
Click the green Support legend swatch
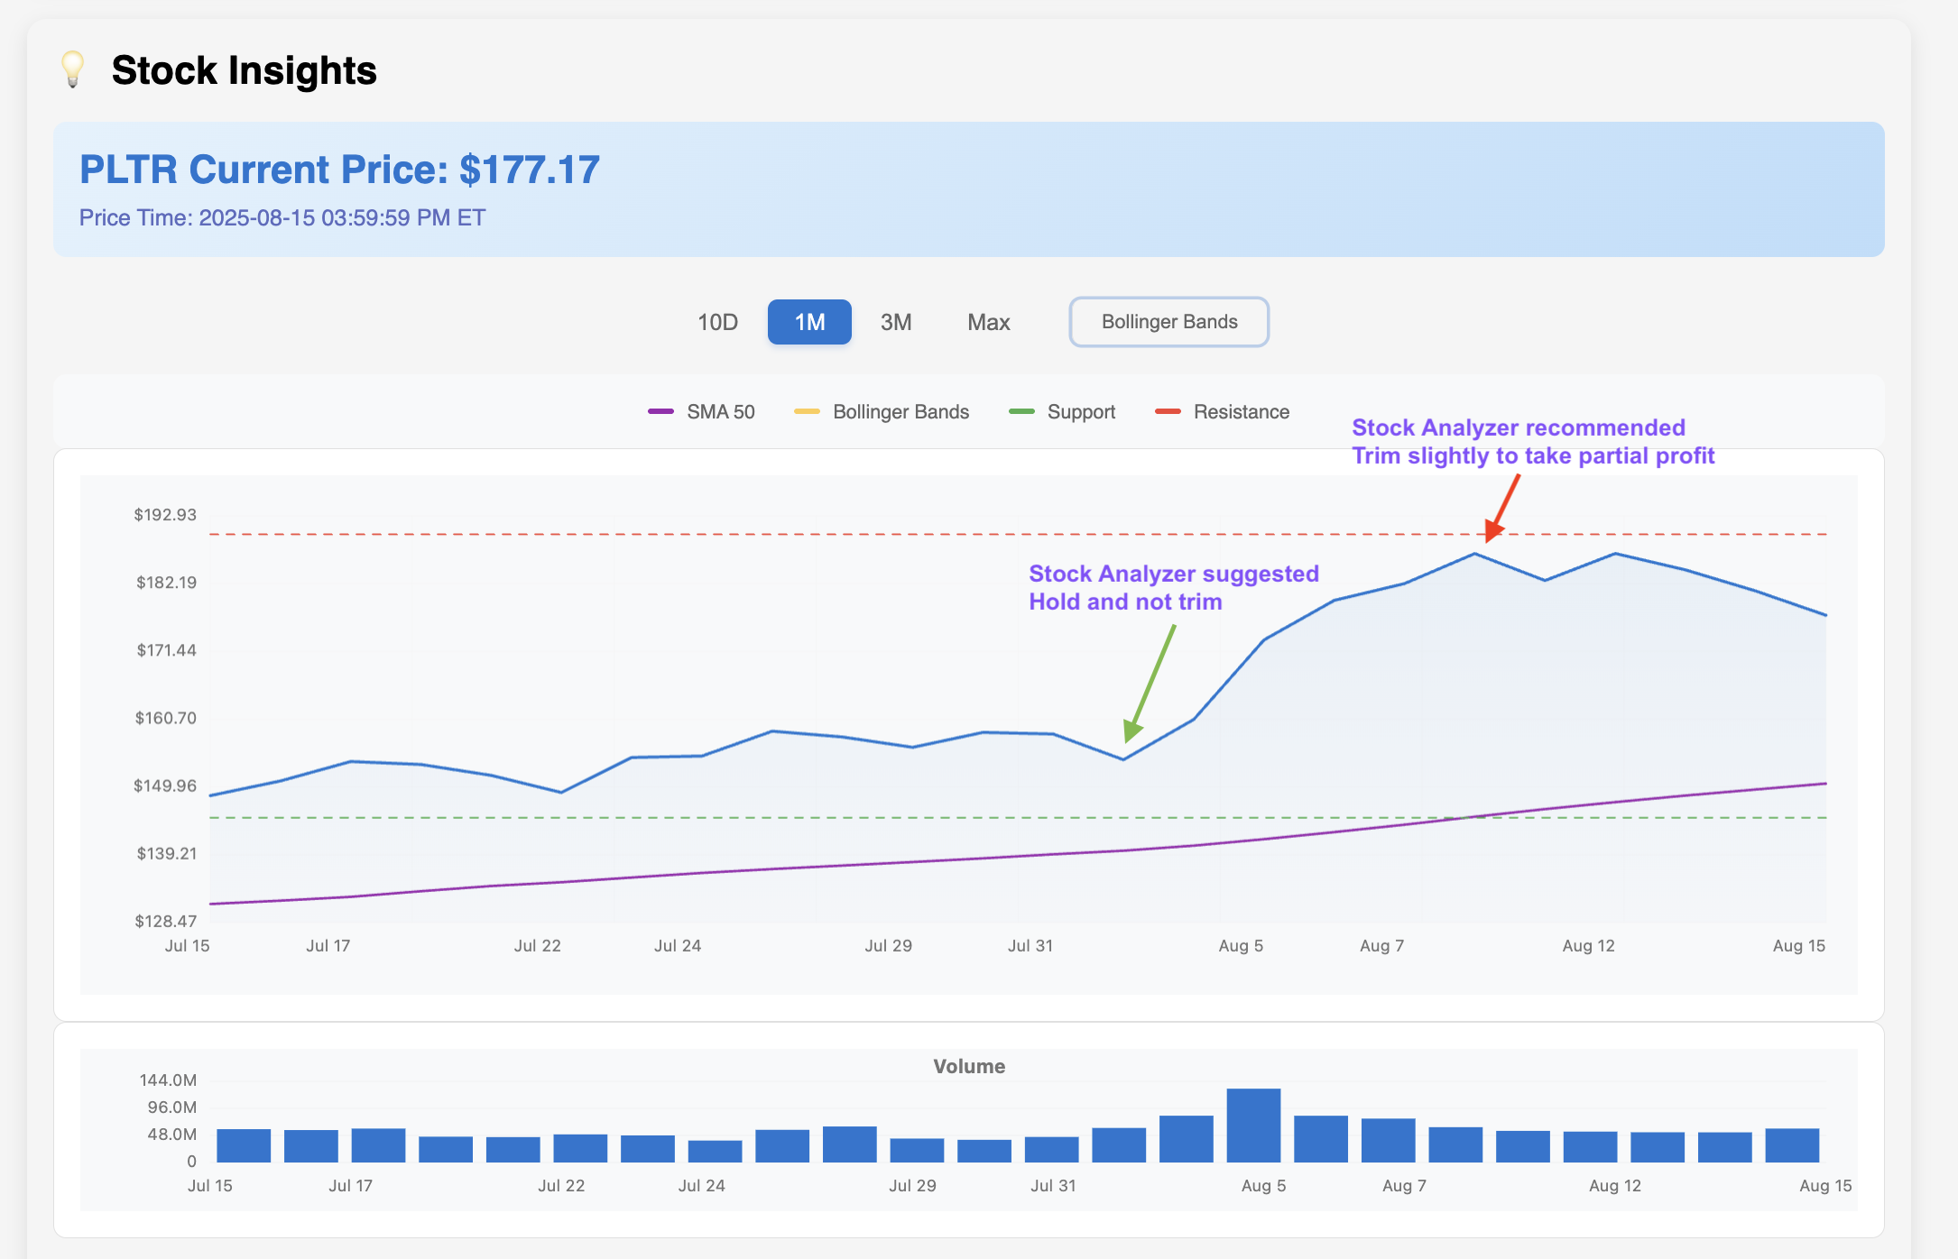pos(1021,412)
